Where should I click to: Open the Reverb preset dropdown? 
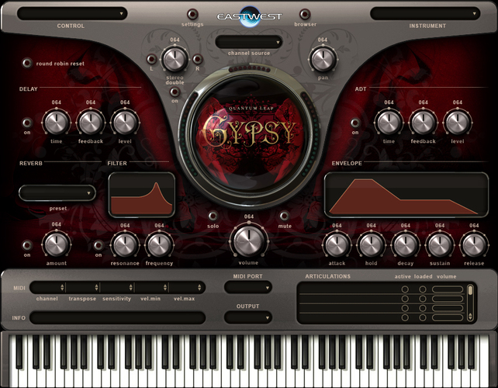57,193
